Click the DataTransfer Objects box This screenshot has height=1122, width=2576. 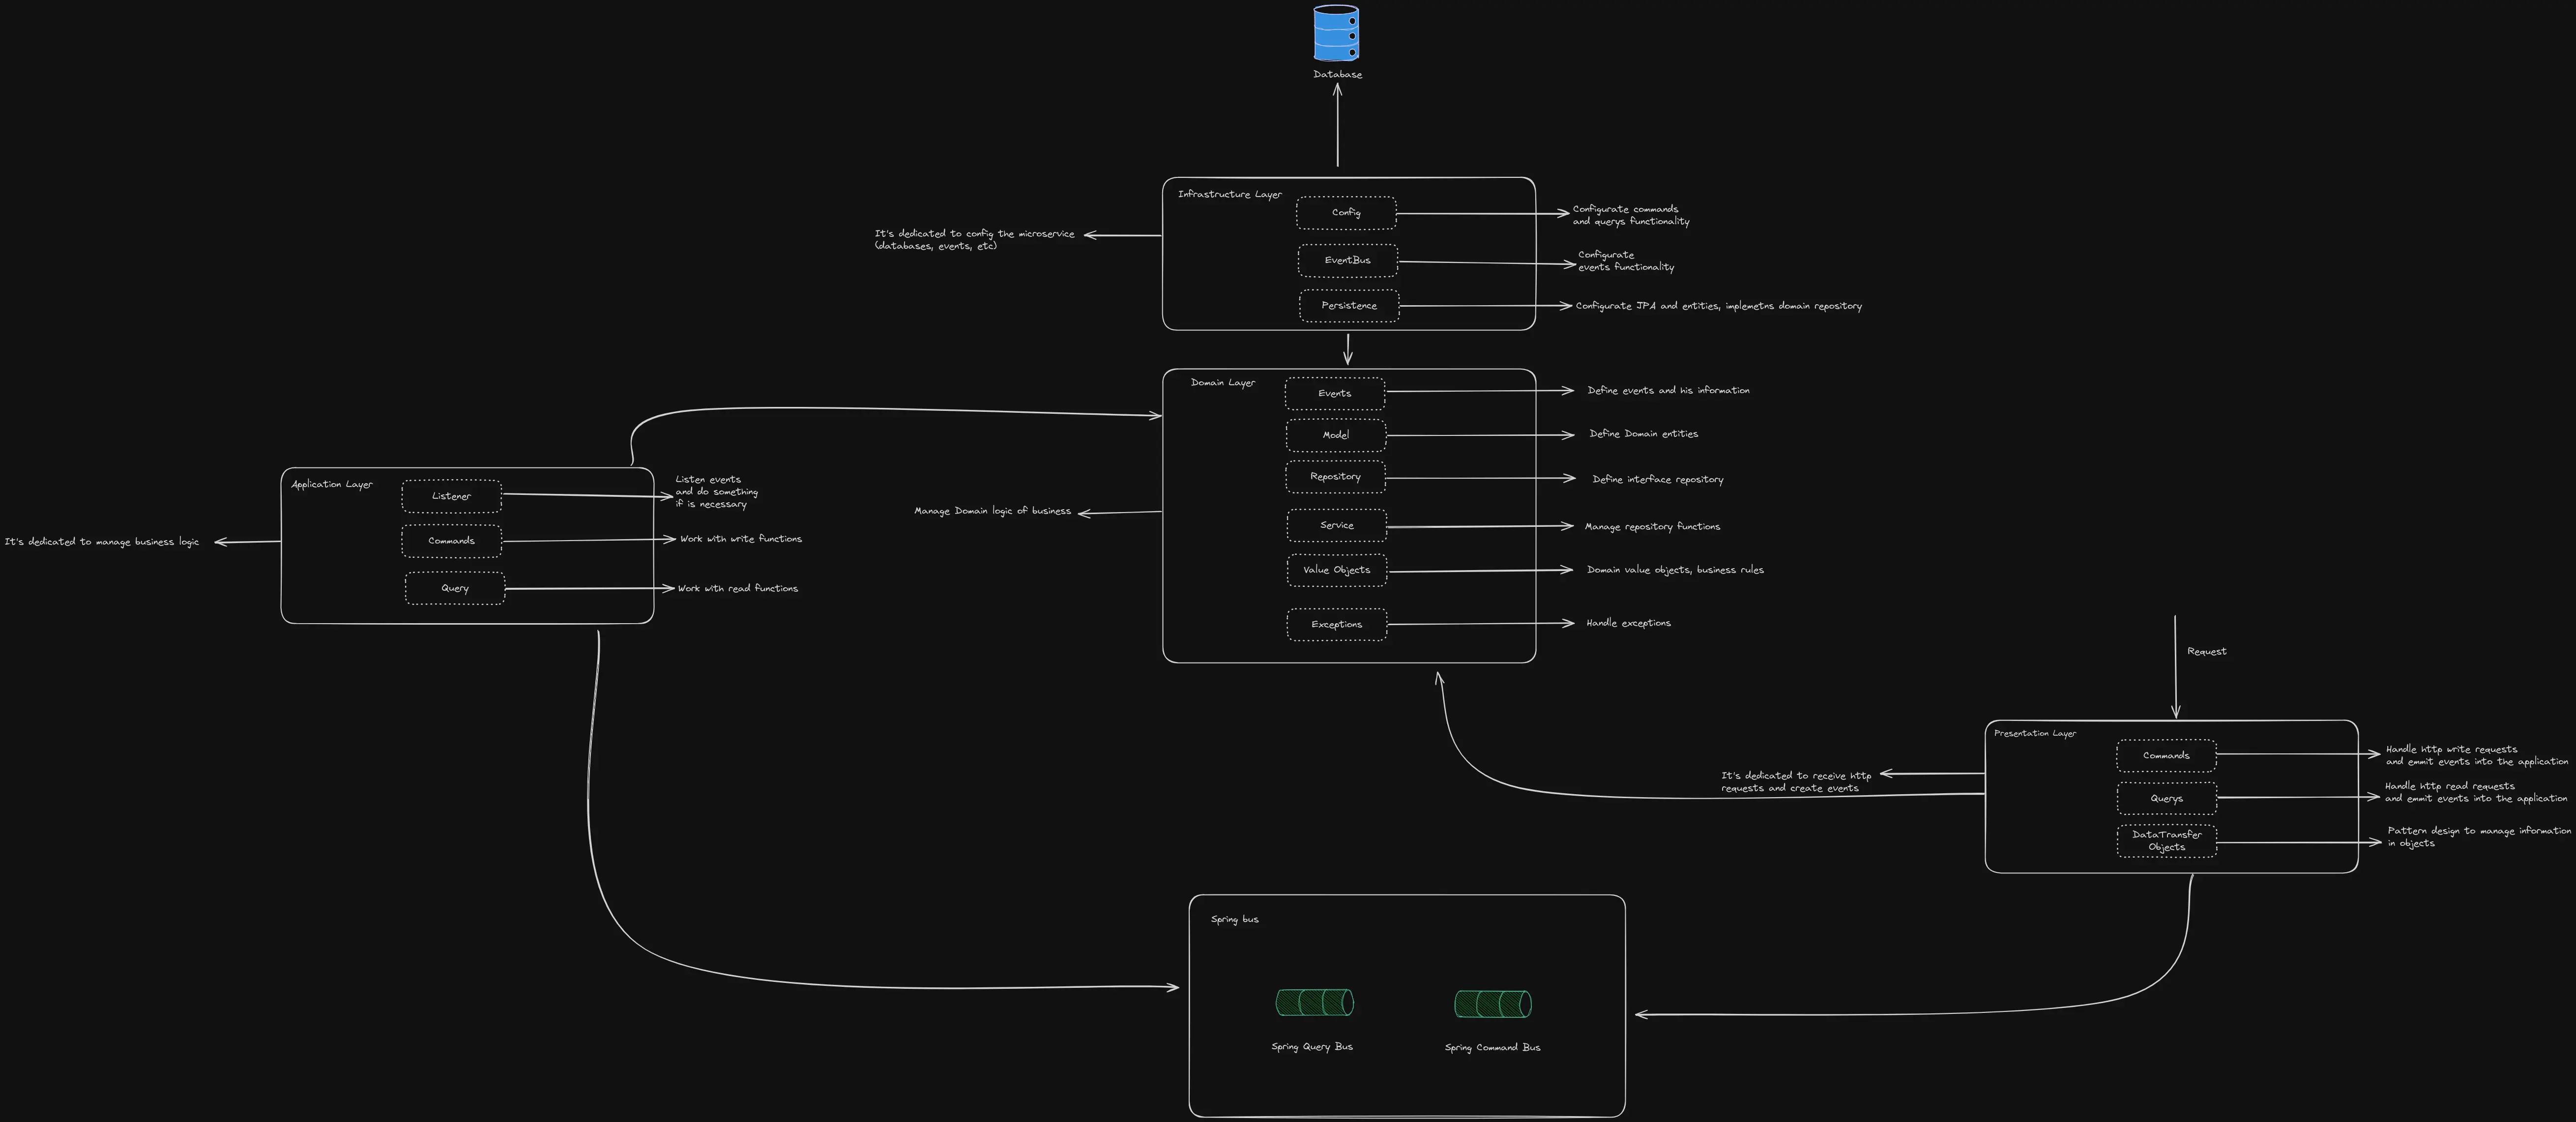click(2167, 841)
